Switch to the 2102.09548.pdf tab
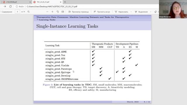 16,2
